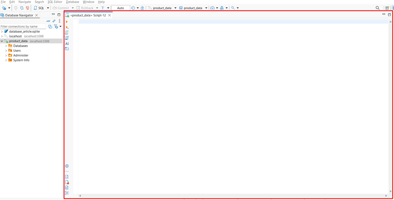Click the red Disconnect icon

tap(27, 8)
